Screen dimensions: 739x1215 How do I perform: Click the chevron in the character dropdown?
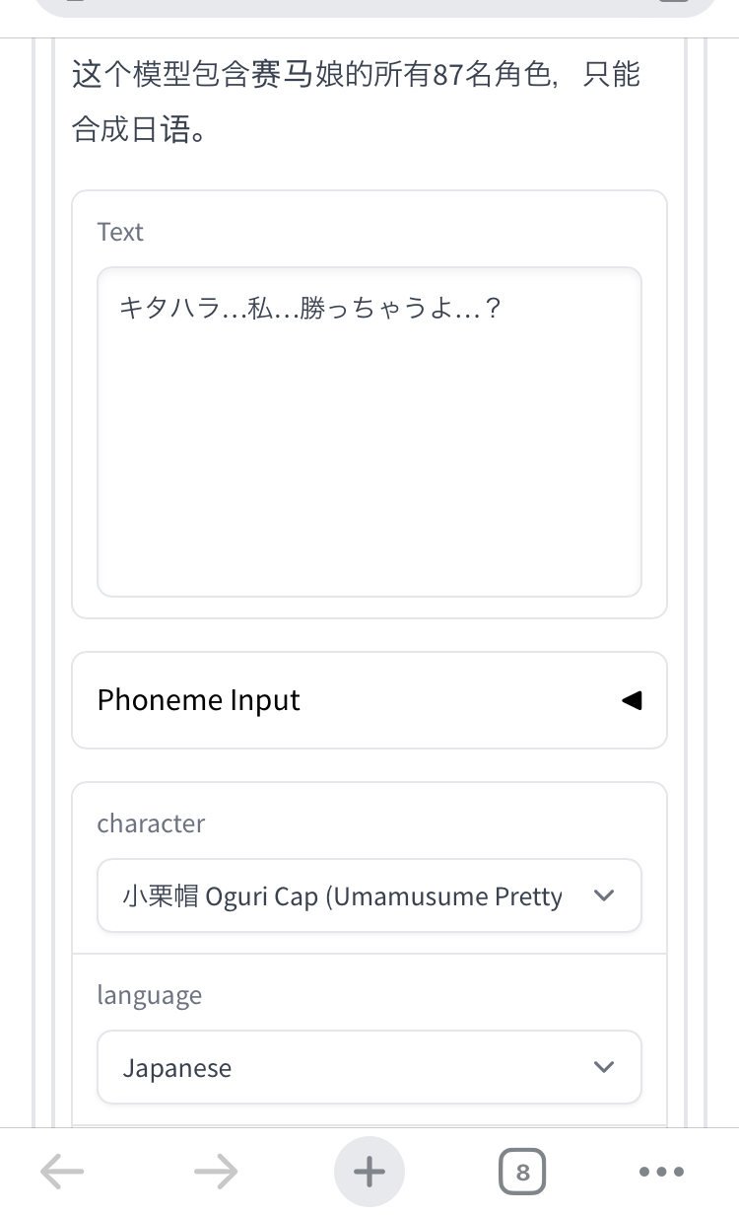tap(605, 895)
